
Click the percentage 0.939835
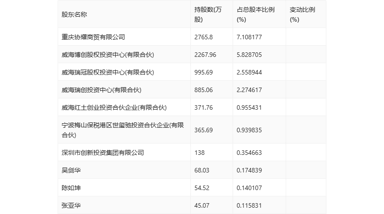(x=249, y=130)
